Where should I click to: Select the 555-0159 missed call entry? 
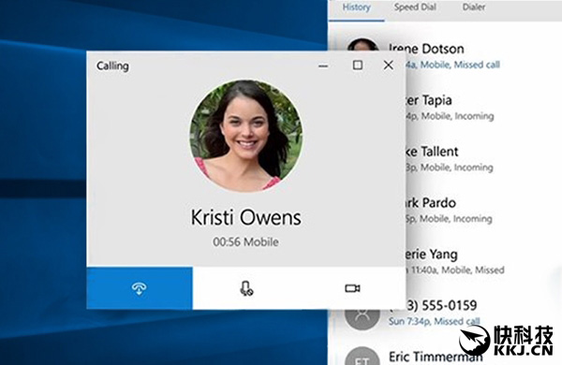[x=434, y=313]
